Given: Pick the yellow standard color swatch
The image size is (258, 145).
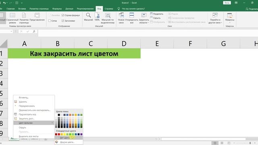Looking at the screenshot, I should pos(64,134).
